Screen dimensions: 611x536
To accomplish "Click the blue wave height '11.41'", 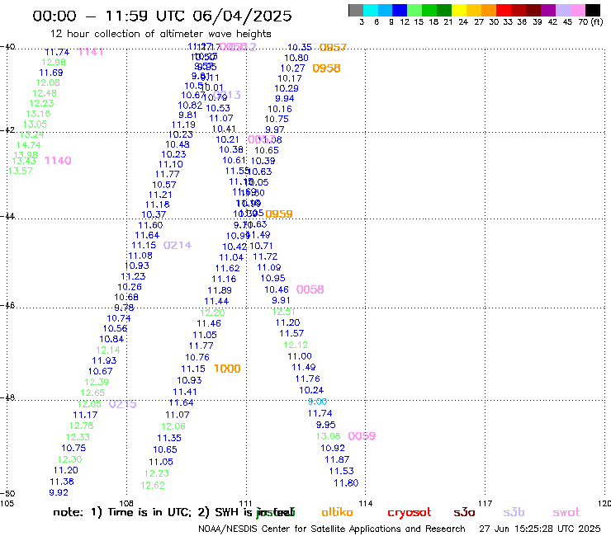I will coord(185,392).
